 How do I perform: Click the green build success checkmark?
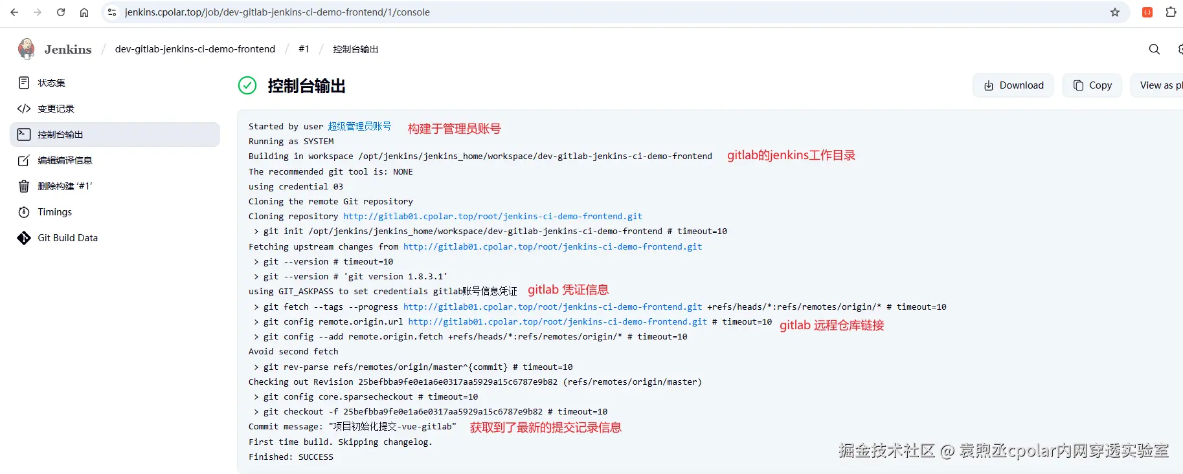point(247,85)
